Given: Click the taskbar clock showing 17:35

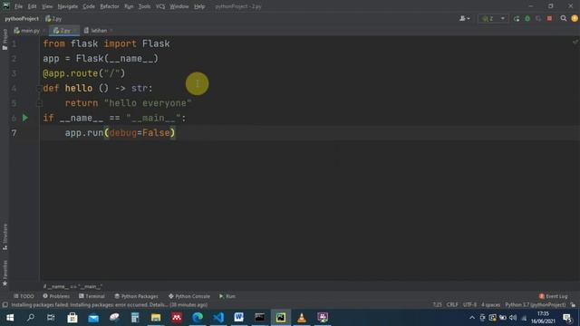Looking at the screenshot, I should 543,318.
